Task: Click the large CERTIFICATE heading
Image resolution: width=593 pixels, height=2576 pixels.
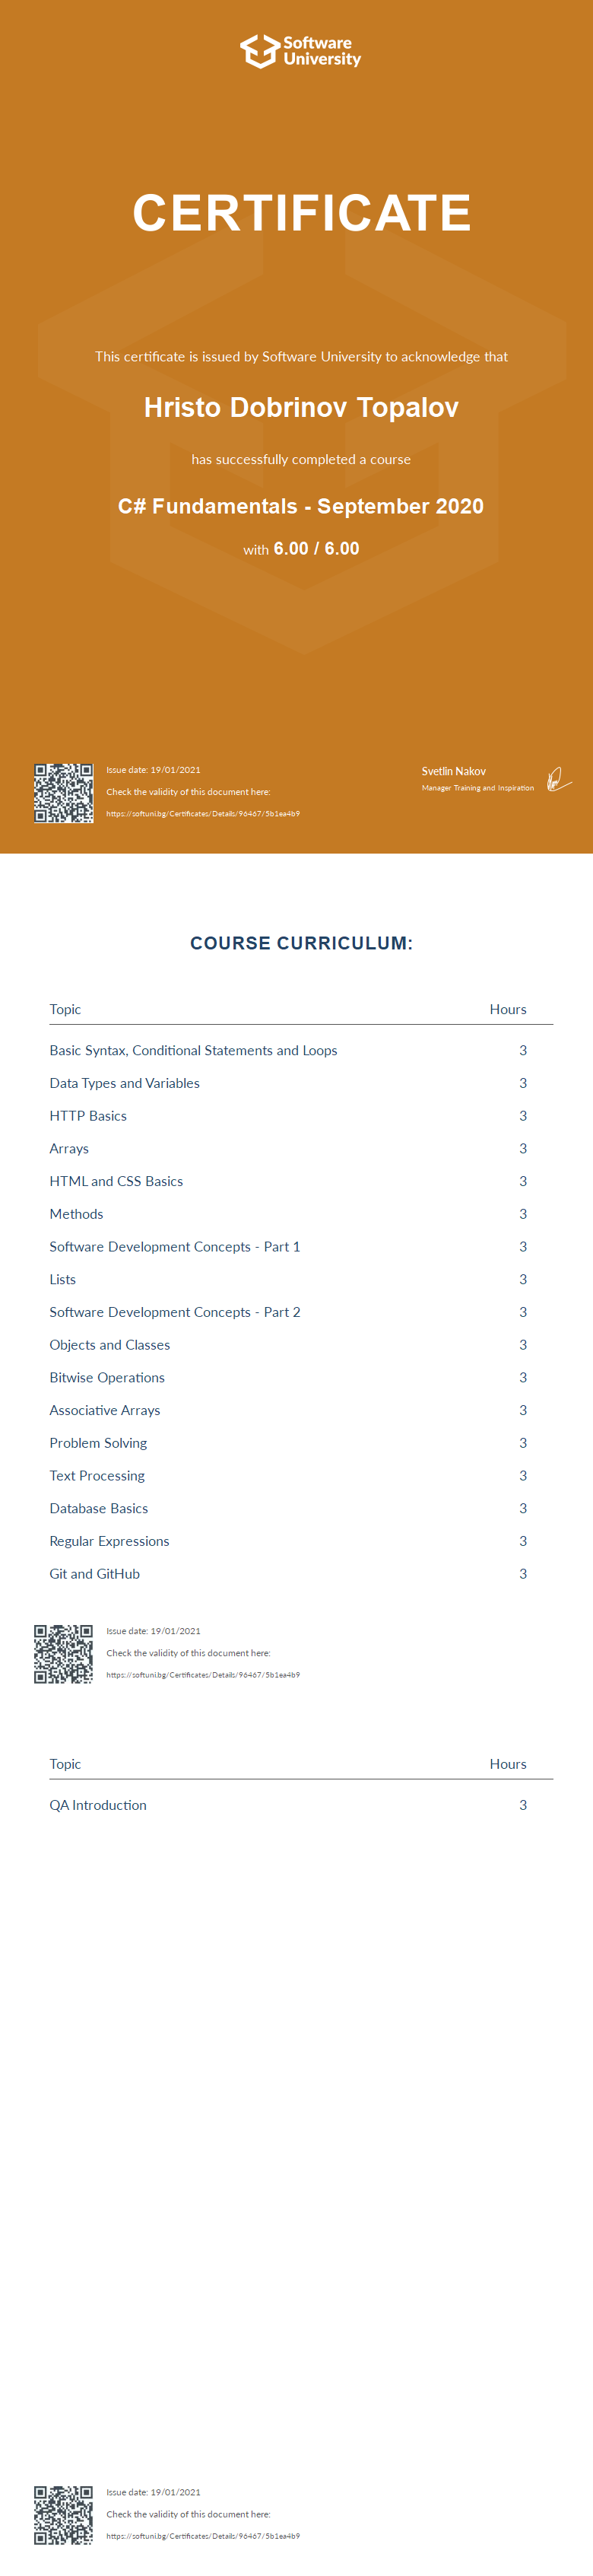Action: click(301, 213)
